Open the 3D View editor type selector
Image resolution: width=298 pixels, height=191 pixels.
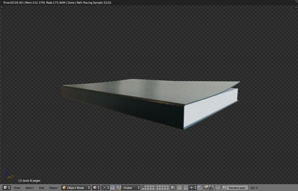point(7,188)
